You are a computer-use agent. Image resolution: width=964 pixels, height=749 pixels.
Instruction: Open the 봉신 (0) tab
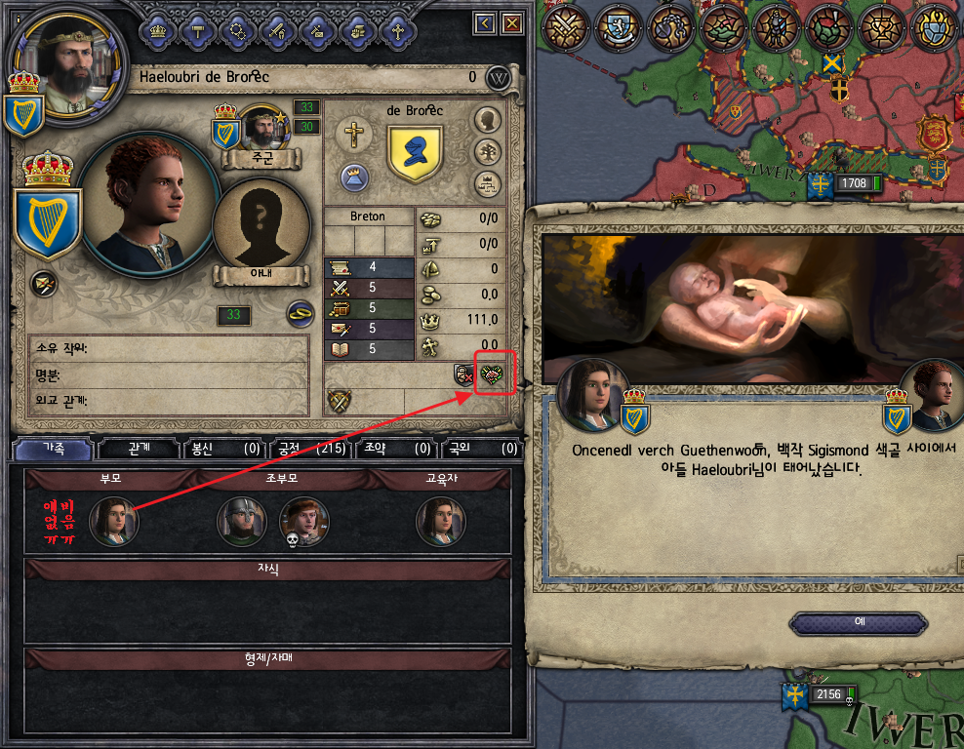click(223, 449)
